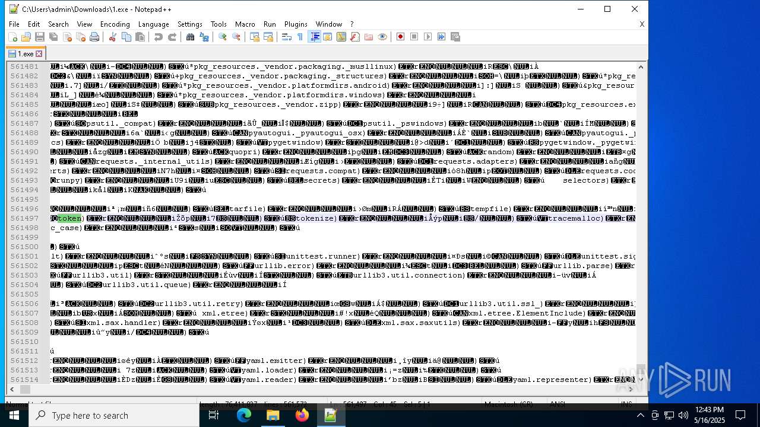Open the Tools menu

click(218, 24)
